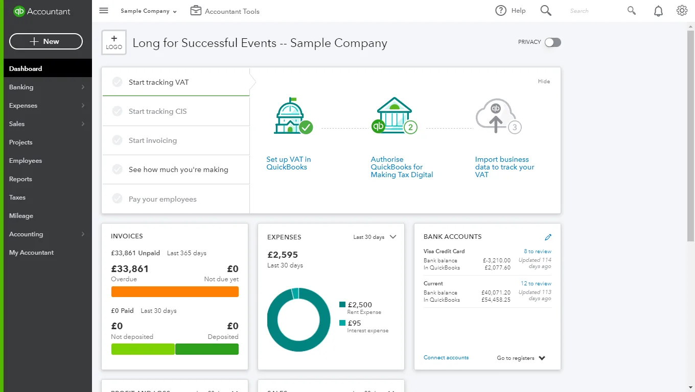Click the Interest expense legend swatch
Screen dimensions: 695x392
[x=342, y=323]
